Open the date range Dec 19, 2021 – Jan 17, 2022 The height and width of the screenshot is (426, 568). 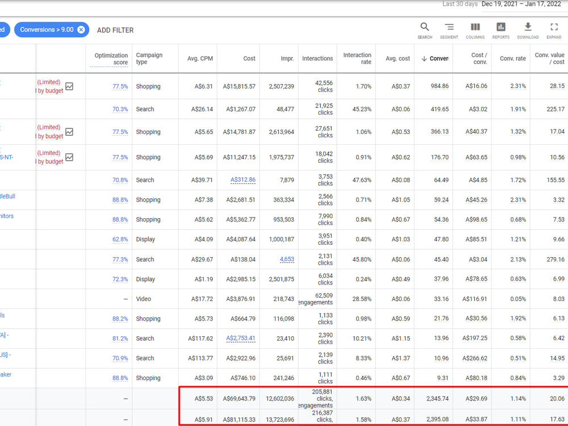521,4
